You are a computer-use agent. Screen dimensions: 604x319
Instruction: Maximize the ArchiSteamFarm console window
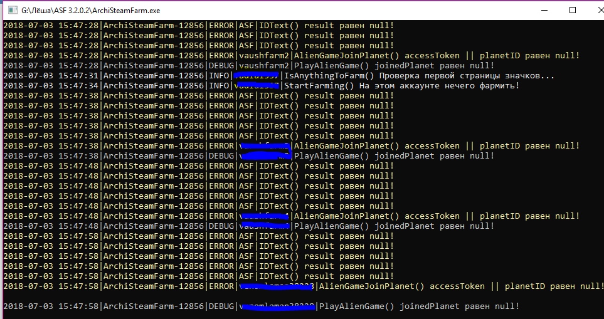(x=573, y=11)
